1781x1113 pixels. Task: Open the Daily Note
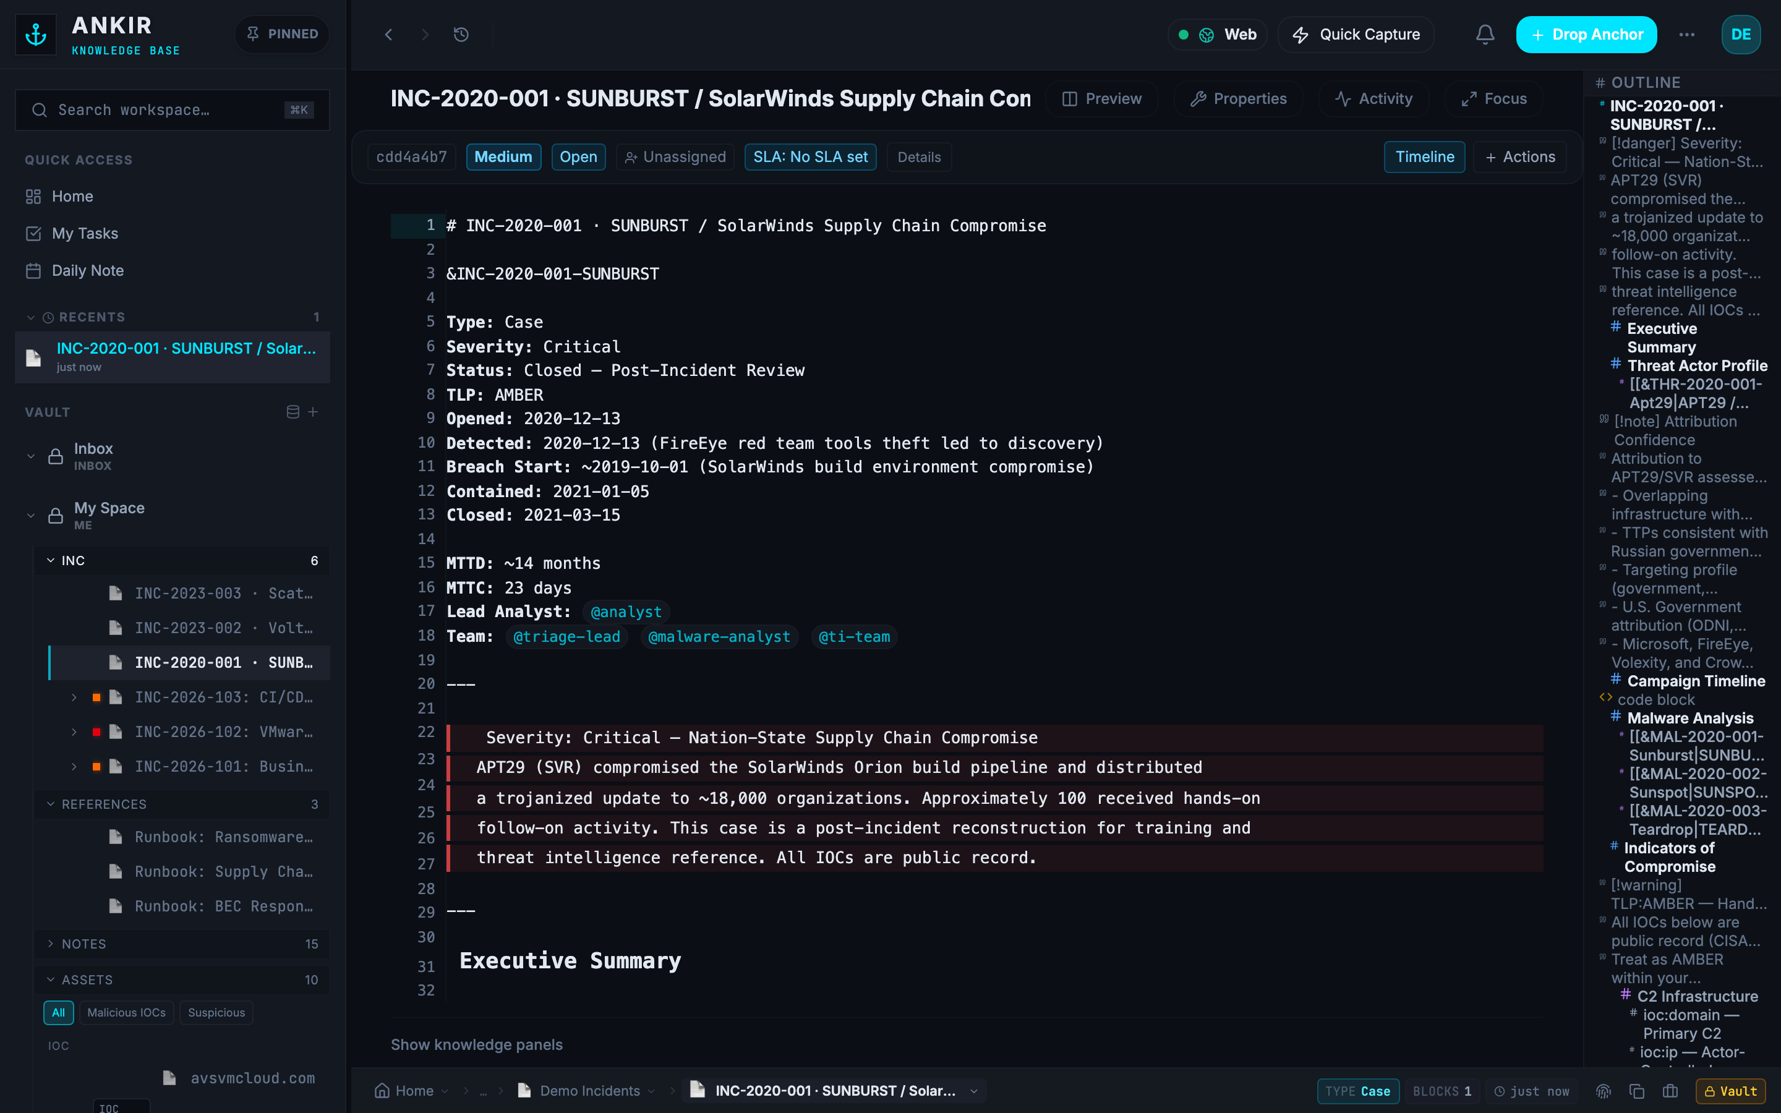tap(88, 271)
